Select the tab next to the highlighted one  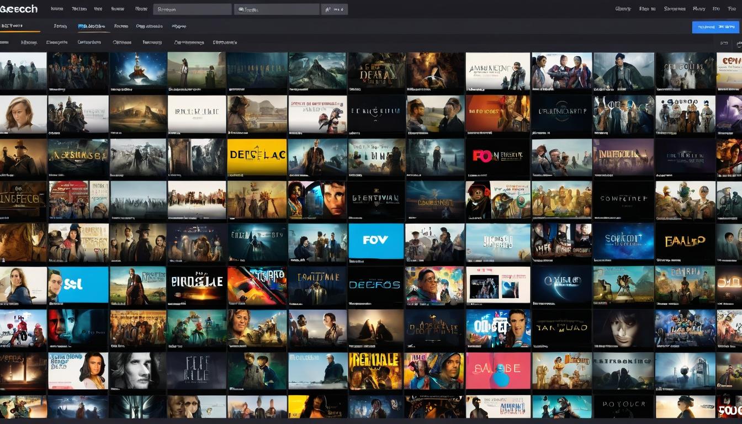(123, 26)
